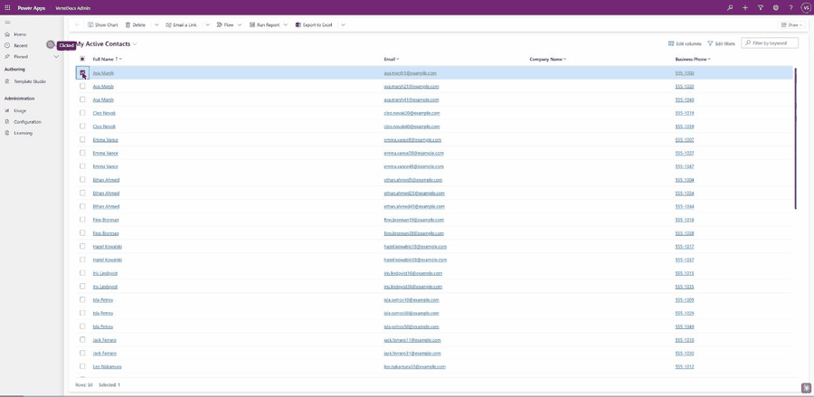Open the VS user account avatar
The image size is (814, 397).
tap(806, 8)
